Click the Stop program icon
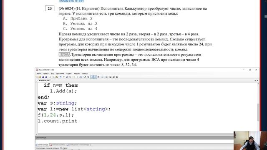This screenshot has width=267, height=150. pyautogui.click(x=78, y=77)
